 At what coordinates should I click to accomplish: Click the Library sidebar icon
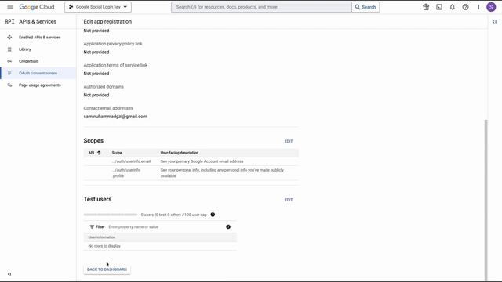(9, 49)
